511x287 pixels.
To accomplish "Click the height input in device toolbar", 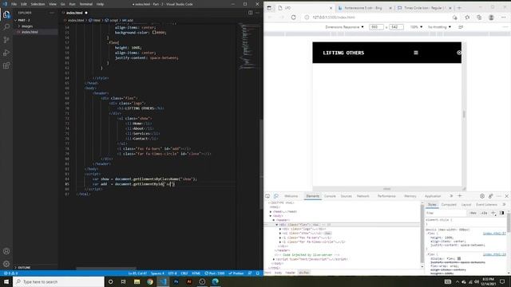I will coord(396,27).
